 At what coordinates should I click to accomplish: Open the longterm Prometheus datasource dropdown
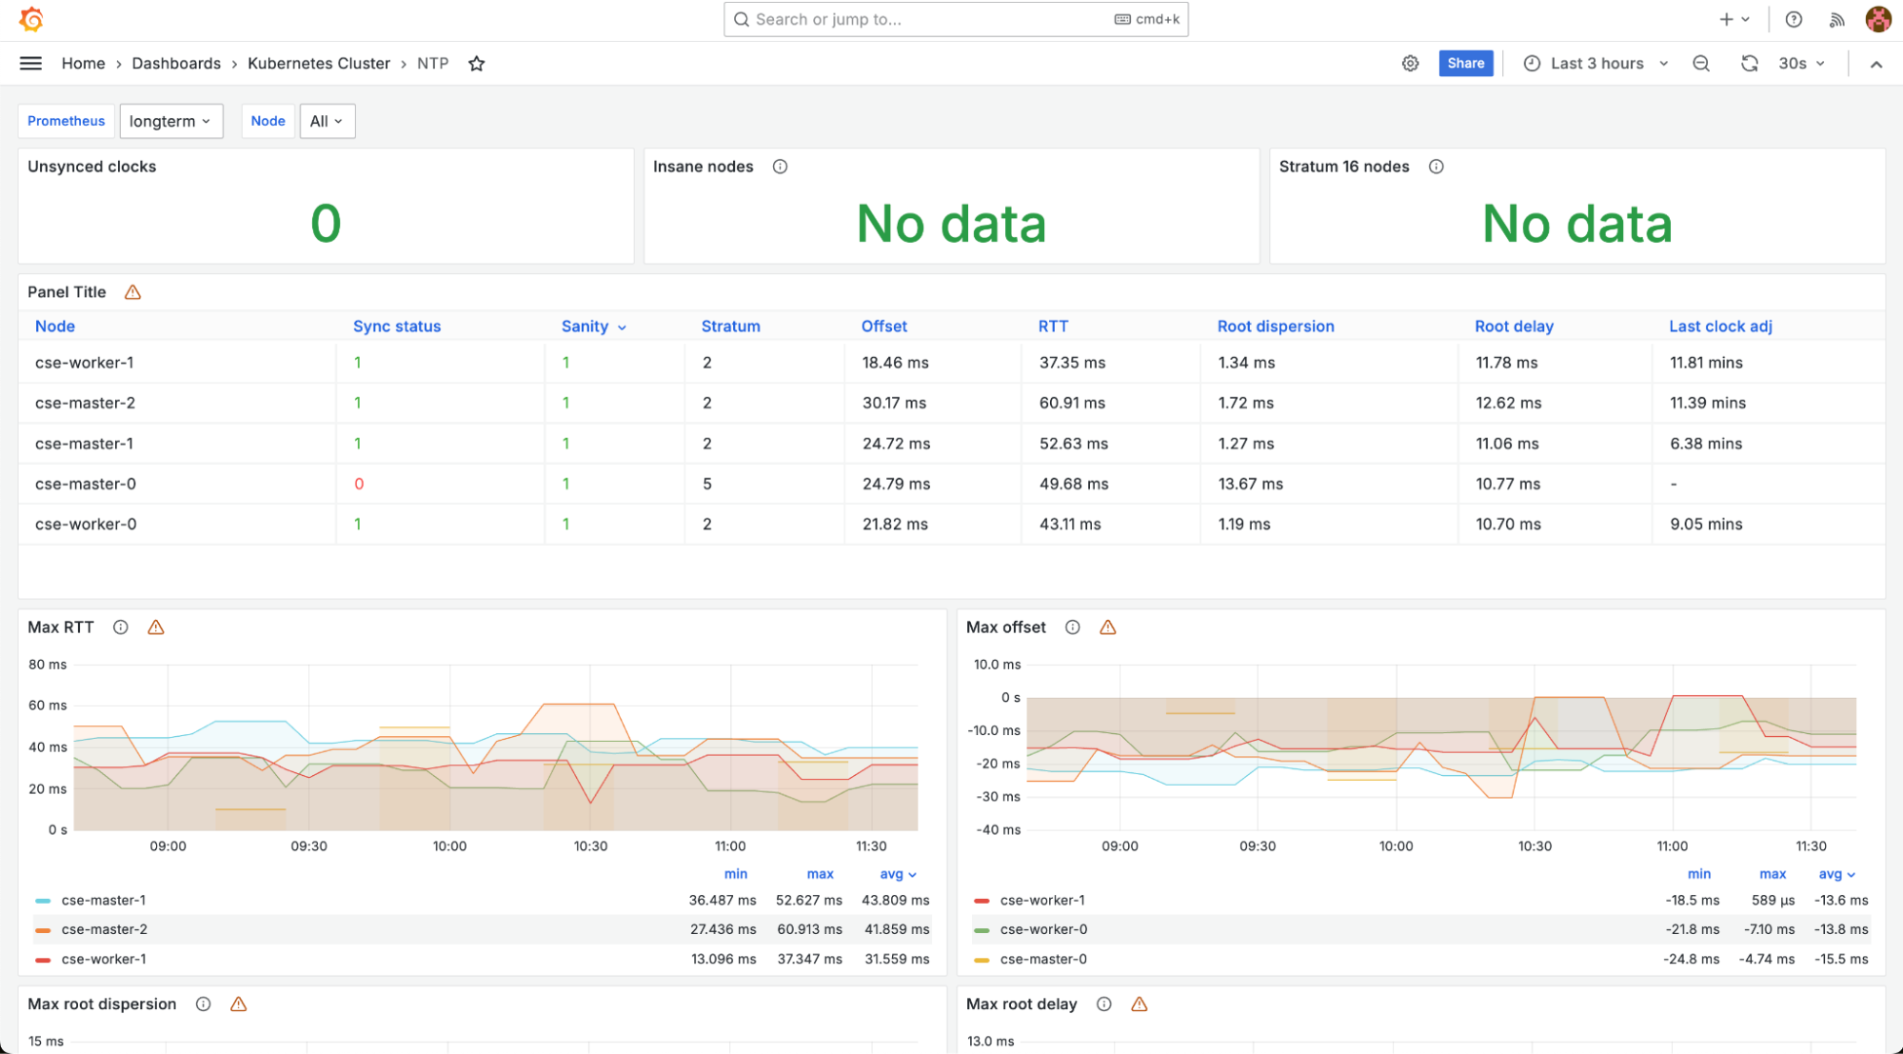pyautogui.click(x=170, y=121)
